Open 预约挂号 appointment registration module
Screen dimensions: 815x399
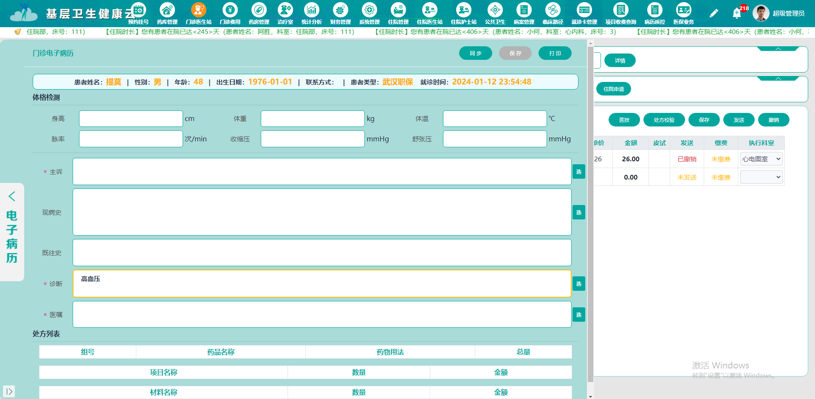[x=138, y=14]
